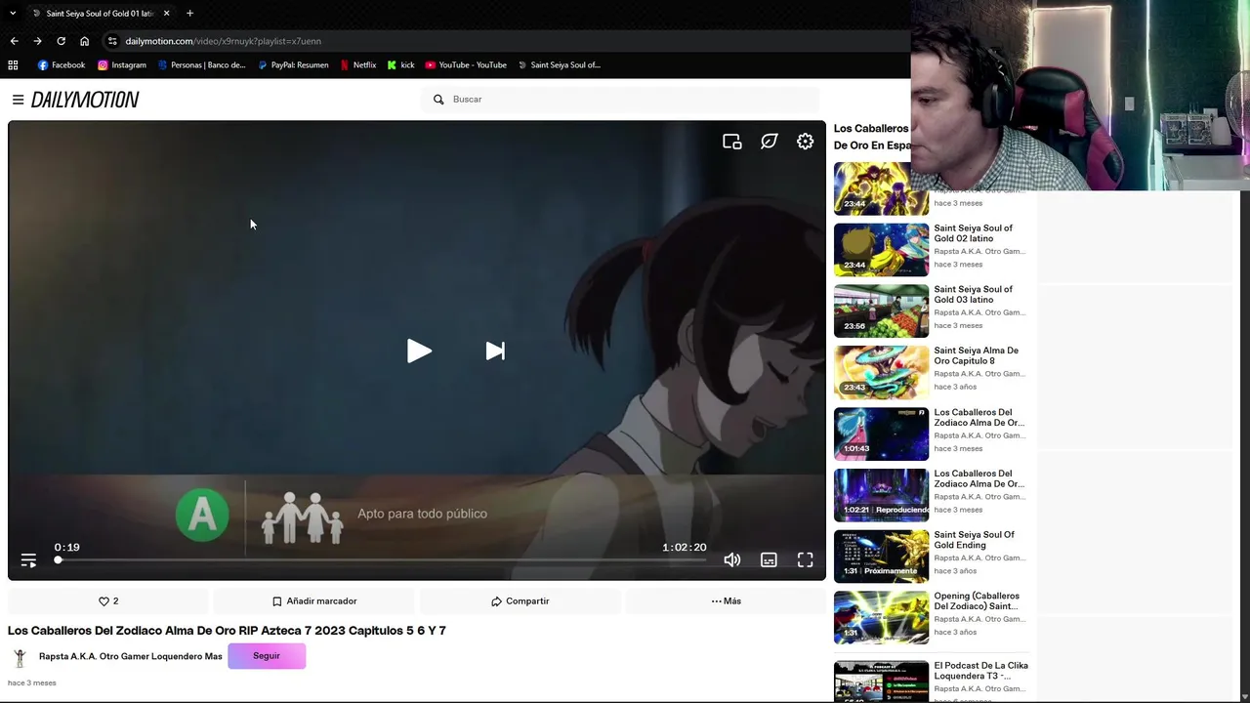Open the Más options menu

pyautogui.click(x=726, y=601)
